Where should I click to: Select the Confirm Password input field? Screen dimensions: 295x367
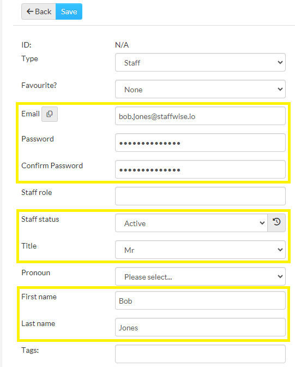pos(200,169)
